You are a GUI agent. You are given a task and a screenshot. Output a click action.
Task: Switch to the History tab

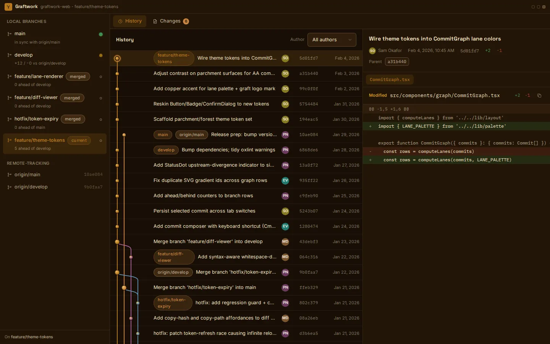(130, 21)
